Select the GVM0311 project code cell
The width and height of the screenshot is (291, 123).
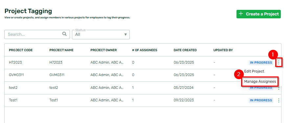[16, 75]
